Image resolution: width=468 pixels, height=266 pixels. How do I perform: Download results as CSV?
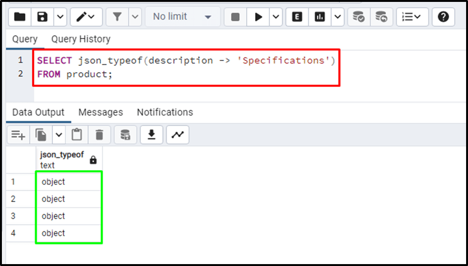151,135
